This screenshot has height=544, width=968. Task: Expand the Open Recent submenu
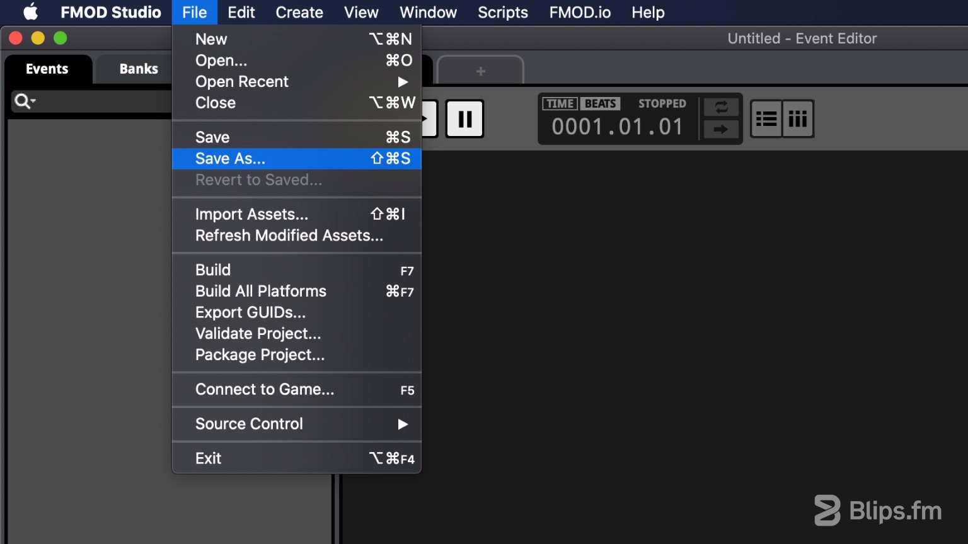click(x=296, y=82)
